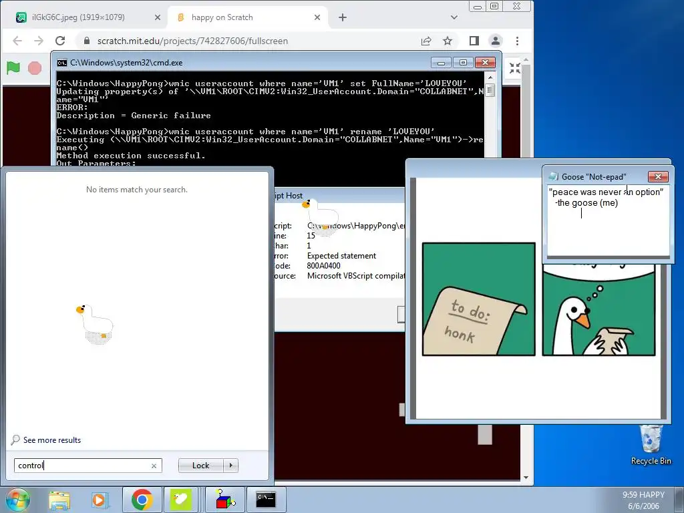This screenshot has width=684, height=513.
Task: Click the Goose Not-epad title icon
Action: pos(553,176)
